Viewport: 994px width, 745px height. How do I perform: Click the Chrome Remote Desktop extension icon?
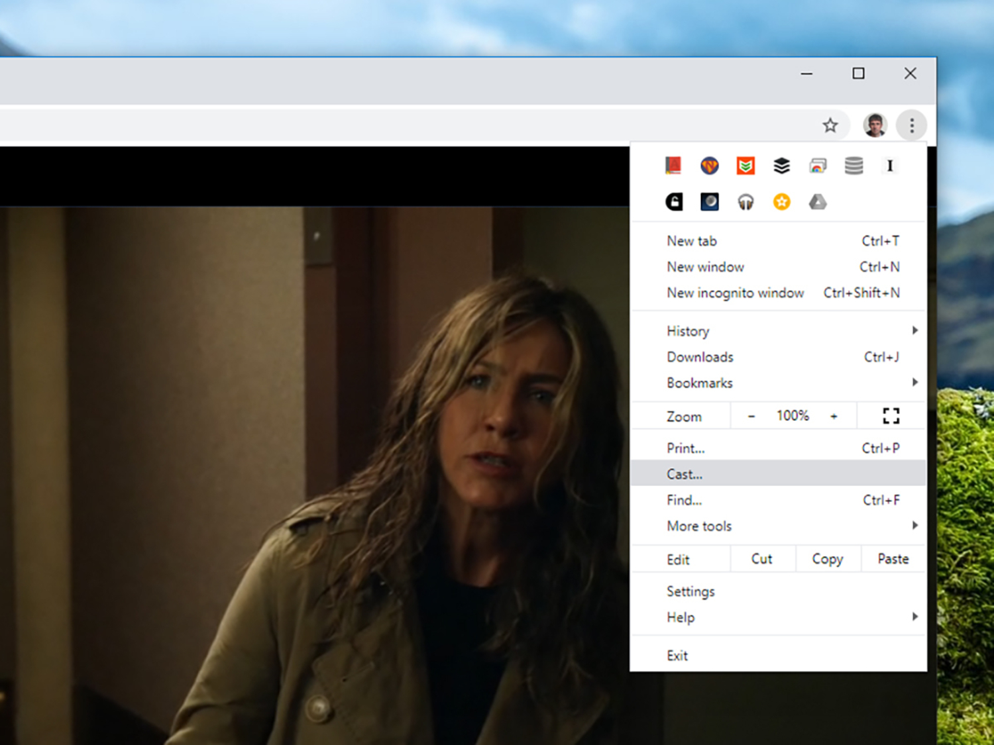click(x=818, y=166)
